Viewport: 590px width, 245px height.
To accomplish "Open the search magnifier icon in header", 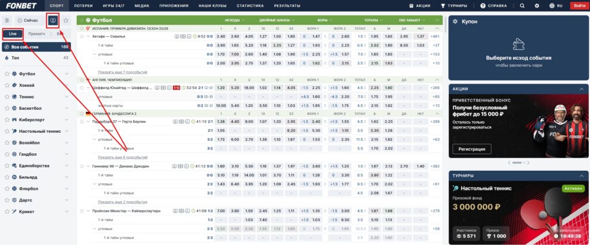I will 522,6.
